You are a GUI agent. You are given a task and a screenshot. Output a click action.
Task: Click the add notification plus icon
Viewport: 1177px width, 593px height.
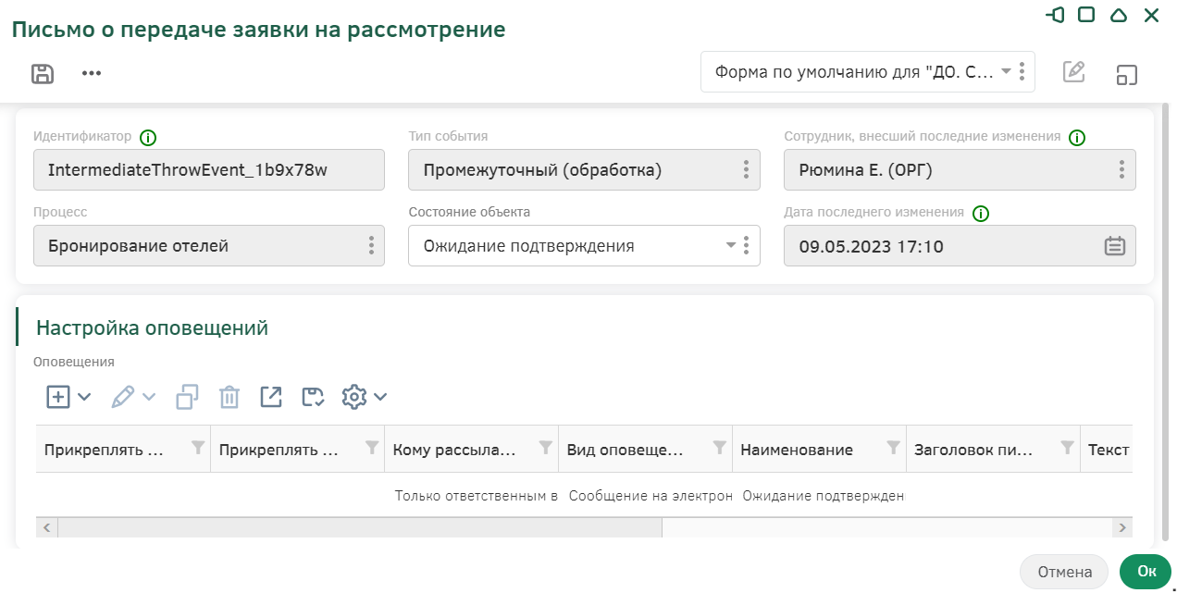(58, 397)
